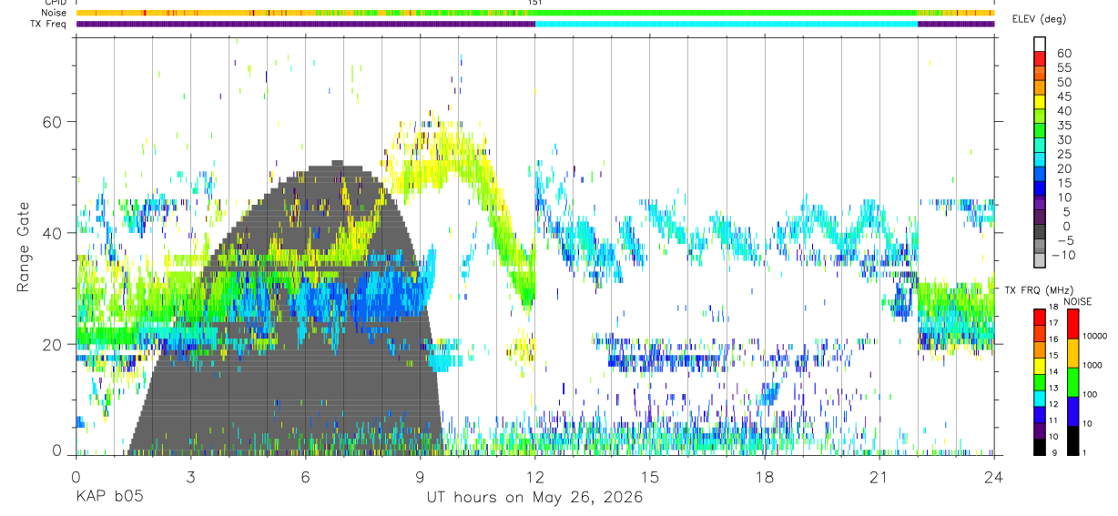Image resolution: width=1118 pixels, height=516 pixels.
Task: Click the '−10' tick on the ELEV colorbar
Action: pos(1065,255)
